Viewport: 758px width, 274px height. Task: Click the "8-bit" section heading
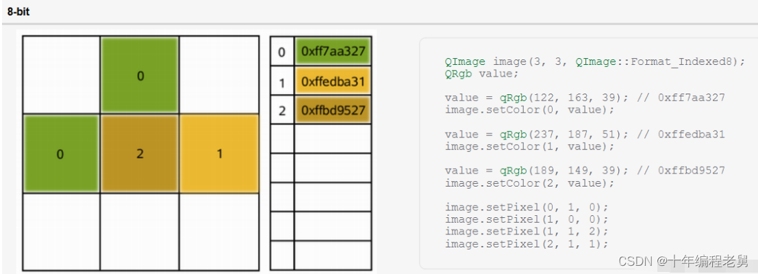(18, 12)
